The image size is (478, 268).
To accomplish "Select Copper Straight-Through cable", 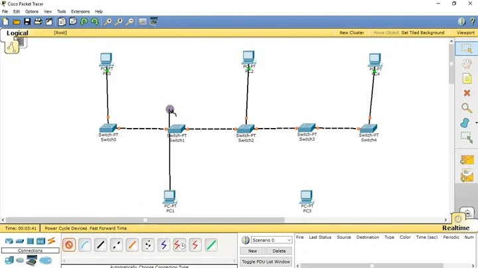I will (101, 245).
